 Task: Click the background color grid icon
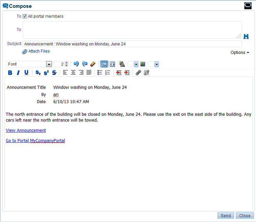(143, 64)
